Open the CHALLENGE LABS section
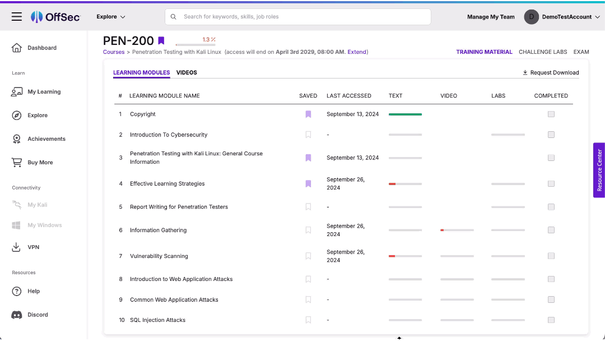This screenshot has width=605, height=341. [x=543, y=52]
